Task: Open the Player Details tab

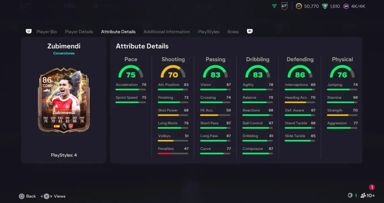Action: pos(79,32)
